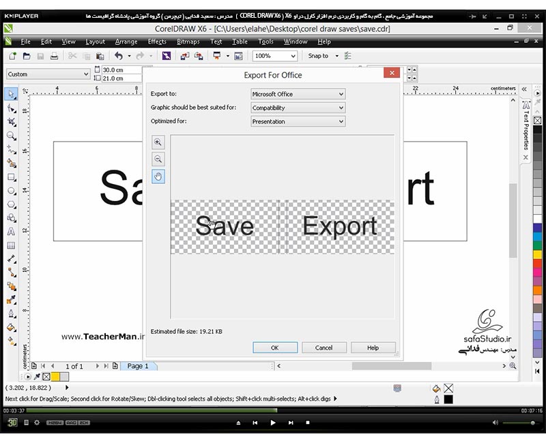Click the KMPlayer play button

pyautogui.click(x=273, y=423)
